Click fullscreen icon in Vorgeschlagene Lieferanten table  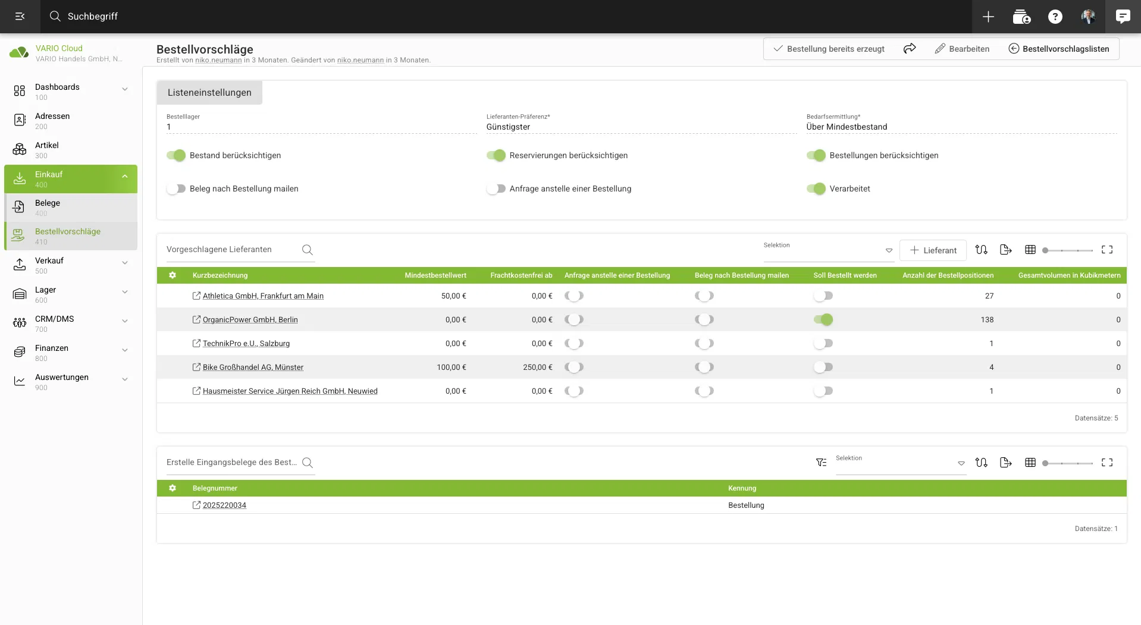click(1107, 250)
